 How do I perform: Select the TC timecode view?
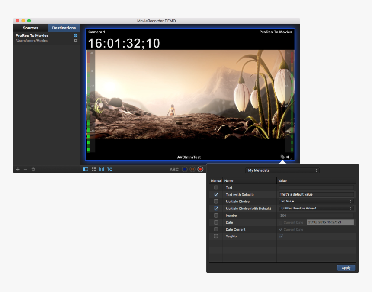109,170
